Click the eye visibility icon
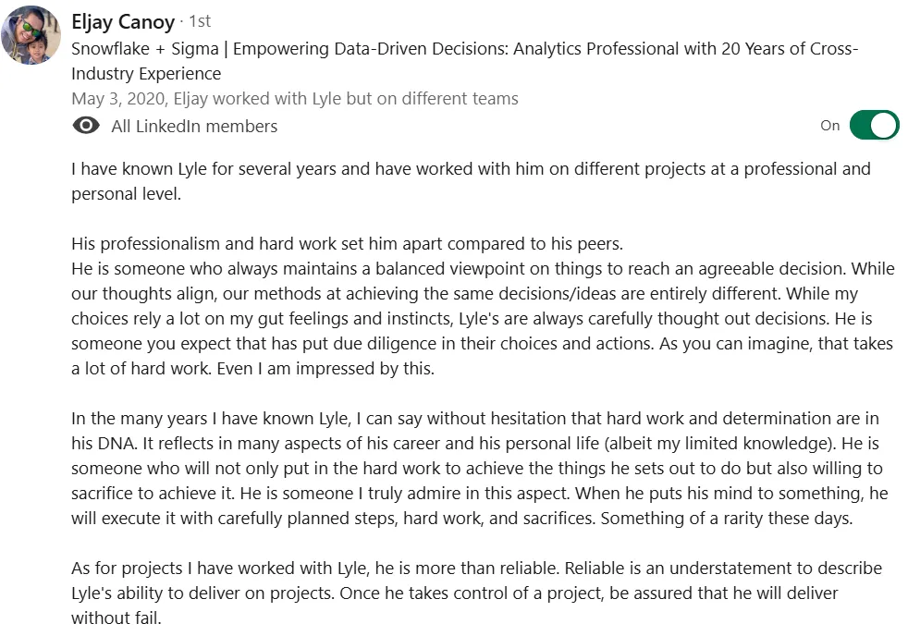Screen dimensions: 908x636 86,126
